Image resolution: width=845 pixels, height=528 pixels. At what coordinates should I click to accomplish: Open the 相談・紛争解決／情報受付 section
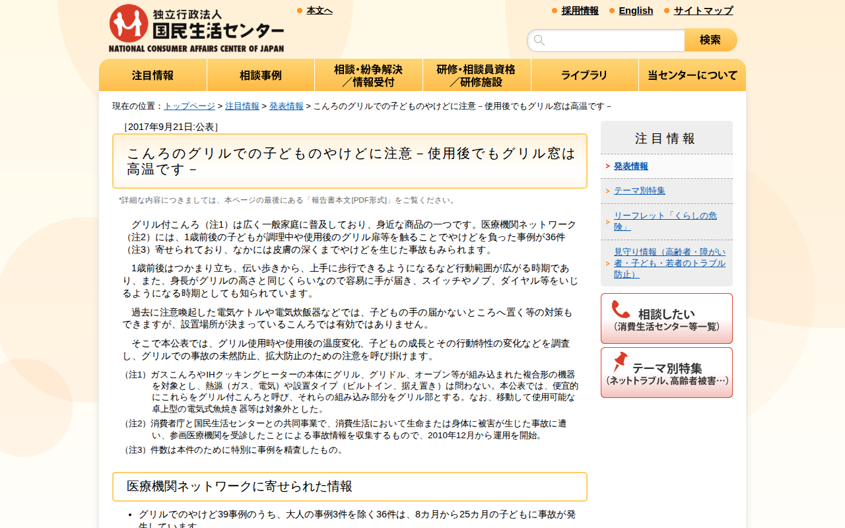[x=368, y=75]
